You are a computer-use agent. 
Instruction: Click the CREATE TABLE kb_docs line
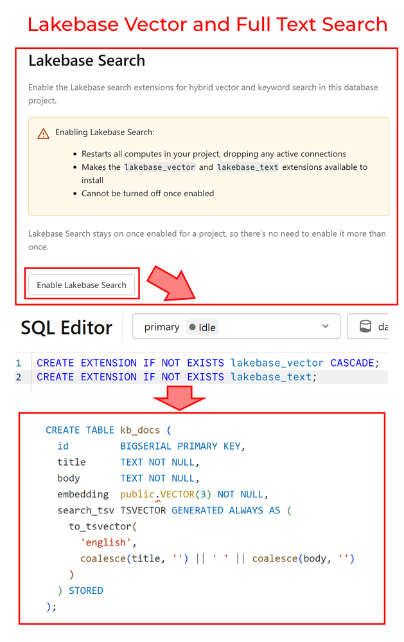pos(109,430)
